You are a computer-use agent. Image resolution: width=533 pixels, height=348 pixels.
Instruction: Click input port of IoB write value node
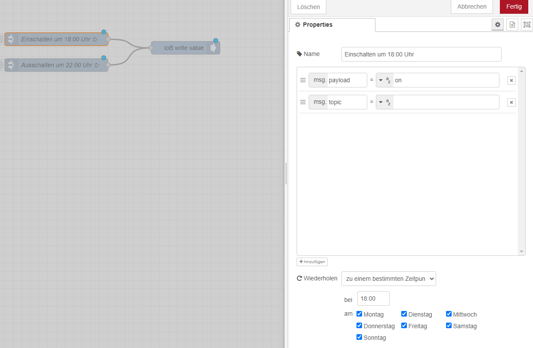[151, 48]
